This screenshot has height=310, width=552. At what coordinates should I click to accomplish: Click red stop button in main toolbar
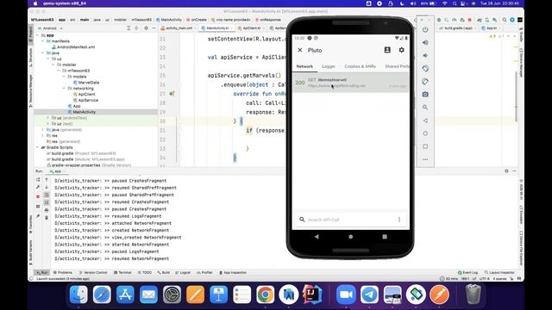tap(469, 20)
